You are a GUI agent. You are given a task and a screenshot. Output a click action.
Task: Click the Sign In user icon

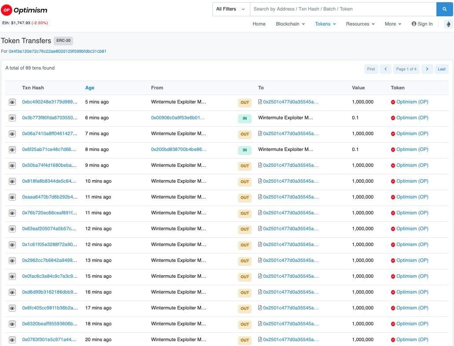point(414,24)
